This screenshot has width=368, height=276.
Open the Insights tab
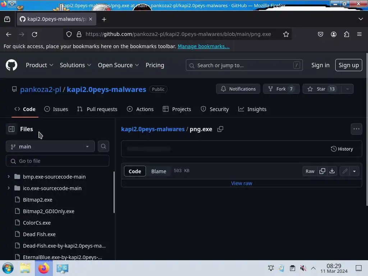click(x=252, y=109)
